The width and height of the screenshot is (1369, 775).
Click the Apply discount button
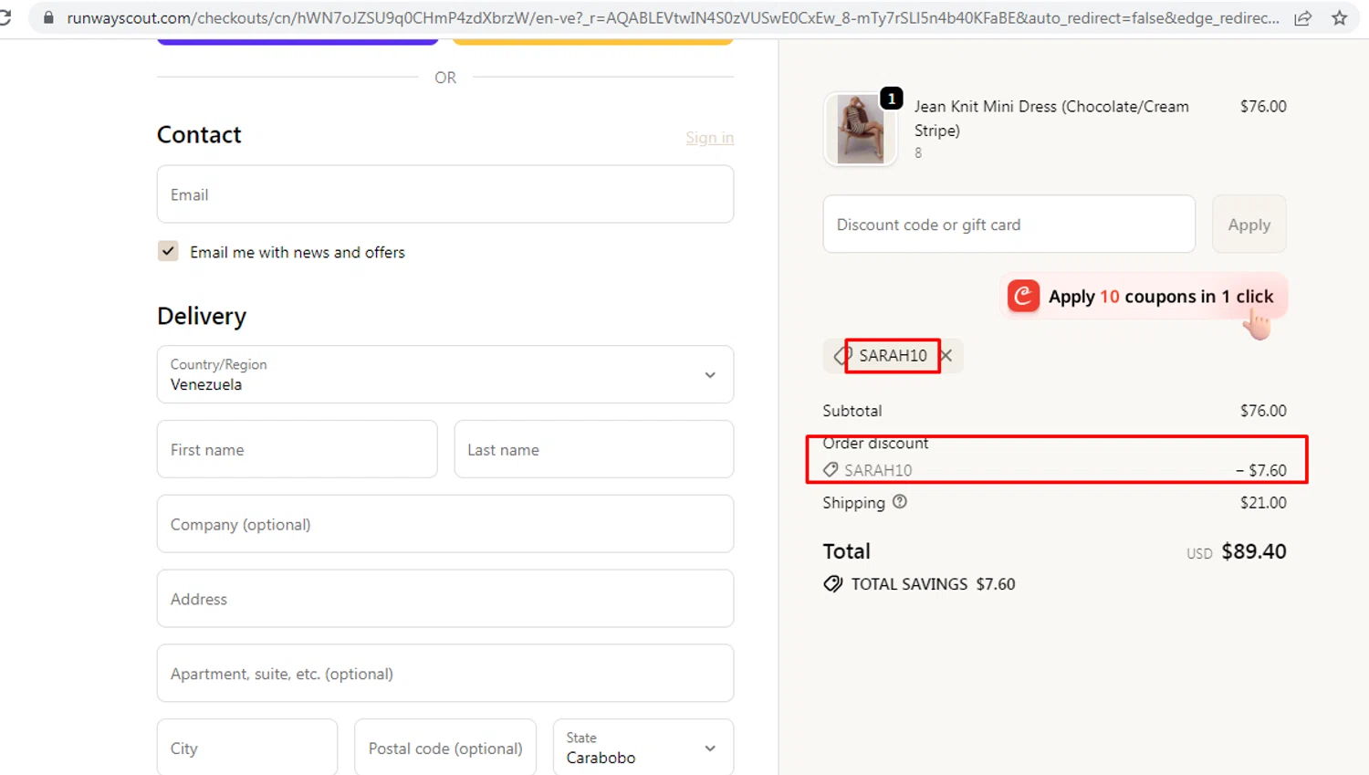pos(1249,224)
